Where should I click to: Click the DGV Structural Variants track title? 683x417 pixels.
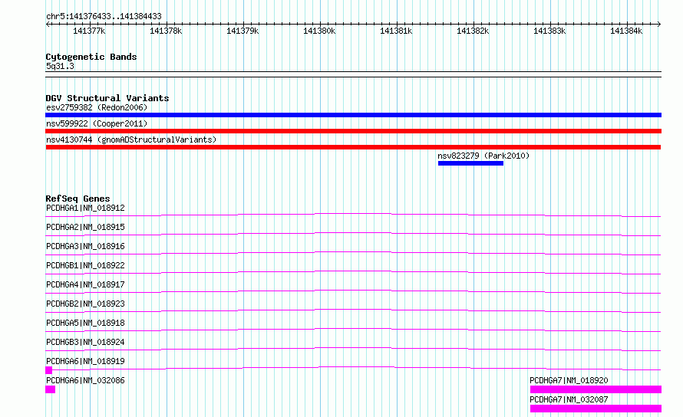coord(107,98)
